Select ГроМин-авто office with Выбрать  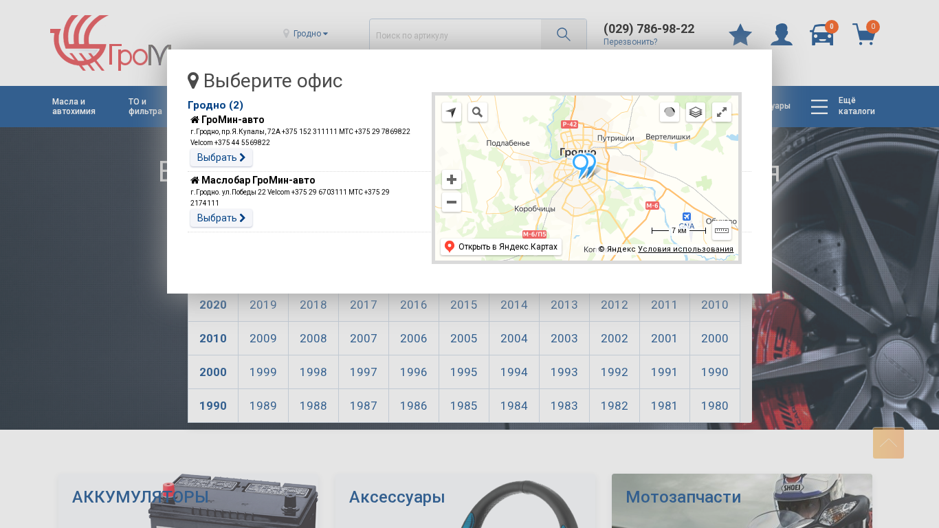coord(221,157)
